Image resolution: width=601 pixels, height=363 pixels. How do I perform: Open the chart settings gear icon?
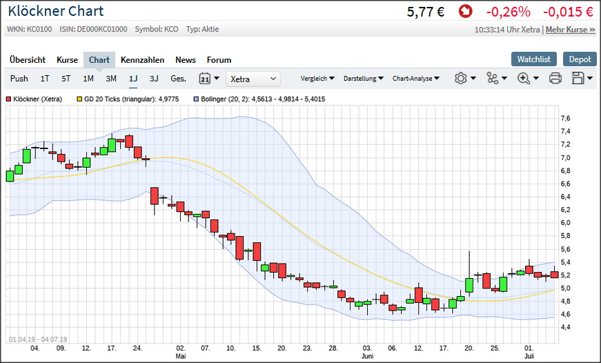pos(461,78)
